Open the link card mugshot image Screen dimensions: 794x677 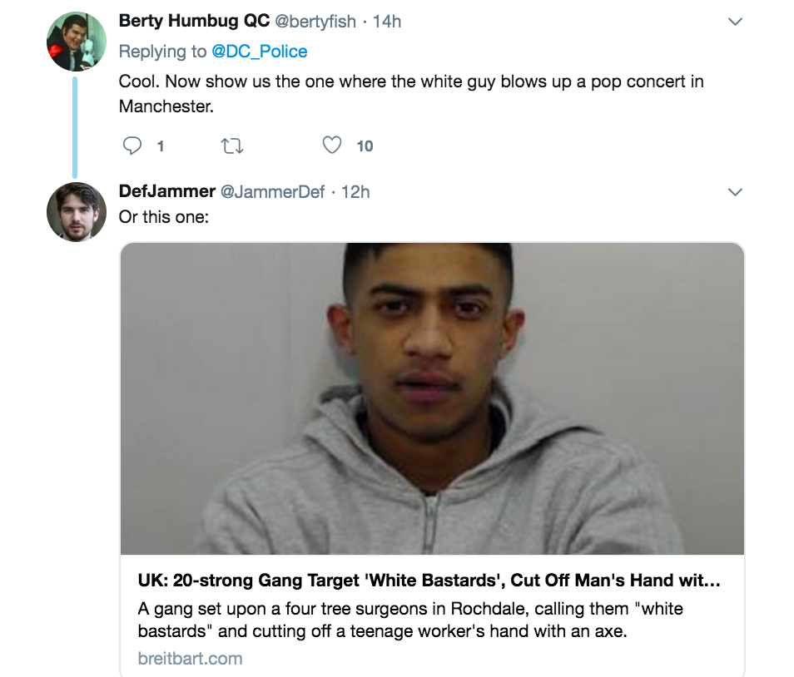(432, 398)
